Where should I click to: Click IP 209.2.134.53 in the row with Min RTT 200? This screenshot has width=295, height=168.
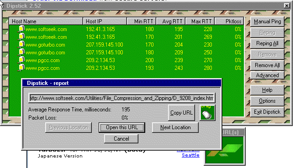[x=100, y=60]
